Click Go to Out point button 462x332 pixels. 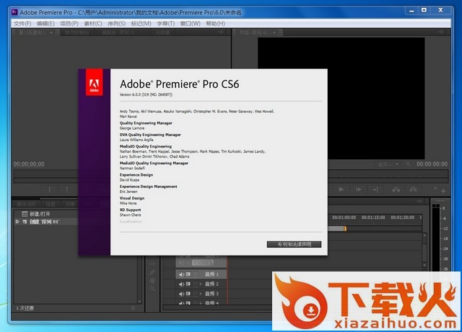[x=375, y=189]
